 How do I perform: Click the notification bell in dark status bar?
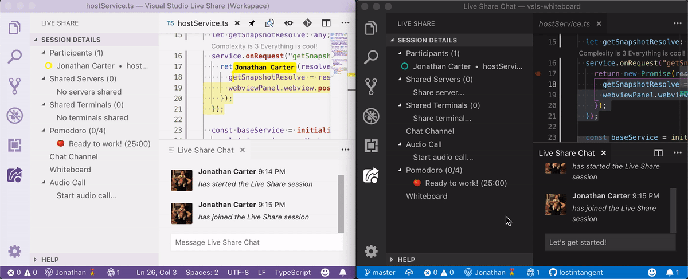click(671, 273)
